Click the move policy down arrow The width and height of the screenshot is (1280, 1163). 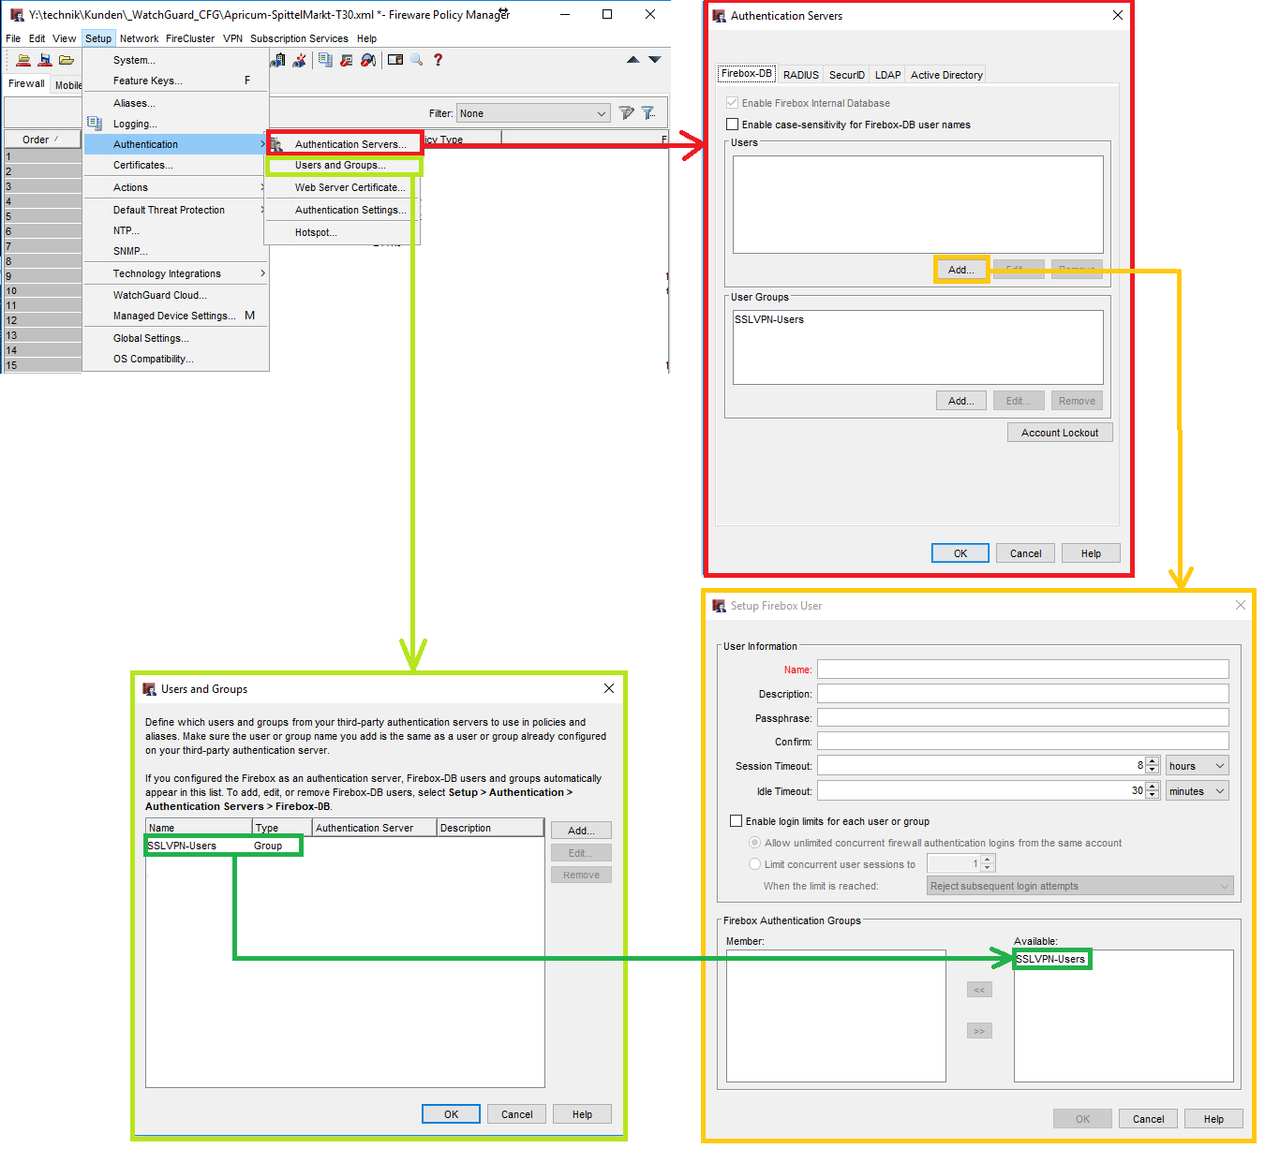pyautogui.click(x=655, y=60)
